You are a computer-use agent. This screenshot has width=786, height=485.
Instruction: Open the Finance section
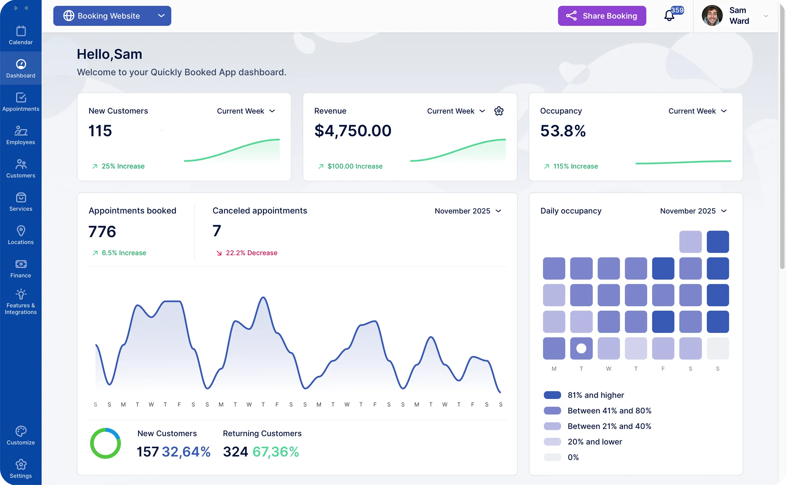click(x=21, y=268)
